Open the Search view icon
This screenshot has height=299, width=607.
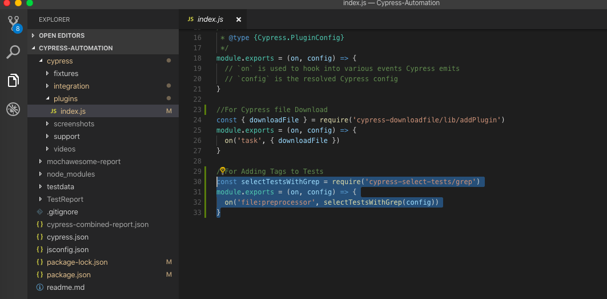point(13,52)
